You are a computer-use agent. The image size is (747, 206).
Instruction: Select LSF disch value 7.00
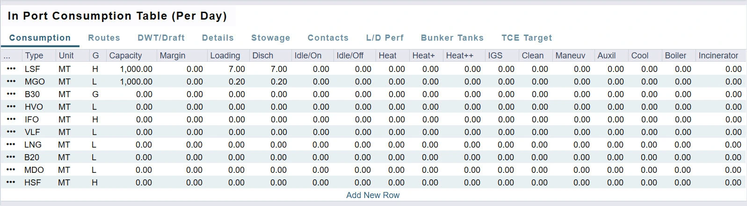pyautogui.click(x=270, y=69)
